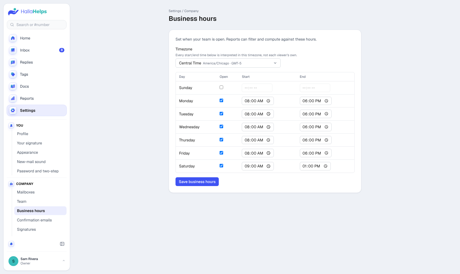Click clock icon in Saturday end time
This screenshot has width=460, height=274.
326,166
